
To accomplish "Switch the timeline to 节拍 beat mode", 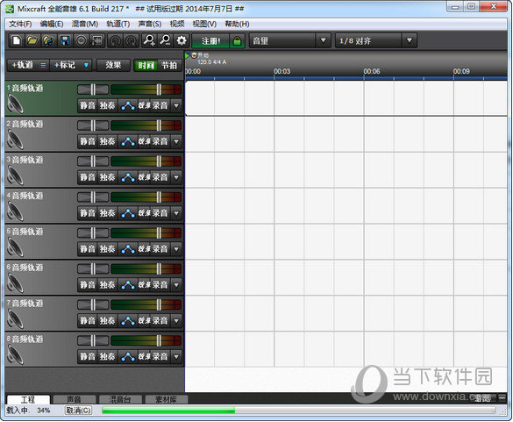I will [169, 66].
